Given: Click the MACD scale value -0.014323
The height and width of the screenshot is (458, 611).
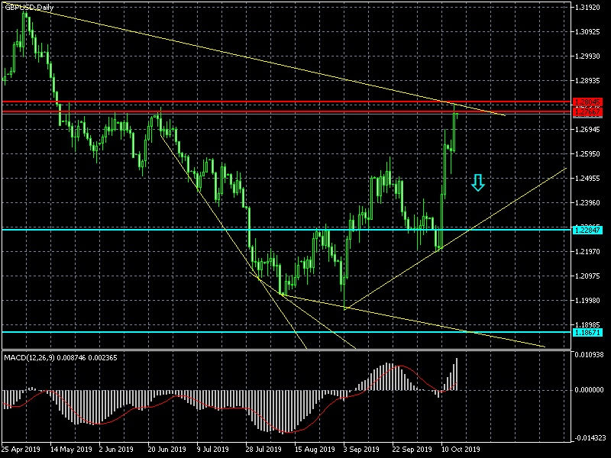Looking at the screenshot, I should 589,438.
